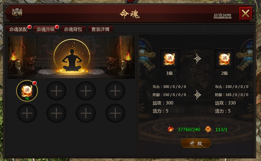The width and height of the screenshot is (261, 161).
Task: Open the 命魂背包 tab
Action: tap(73, 29)
